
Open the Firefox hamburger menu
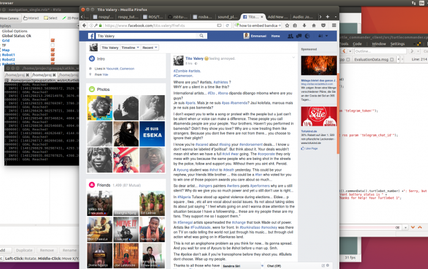point(334,26)
